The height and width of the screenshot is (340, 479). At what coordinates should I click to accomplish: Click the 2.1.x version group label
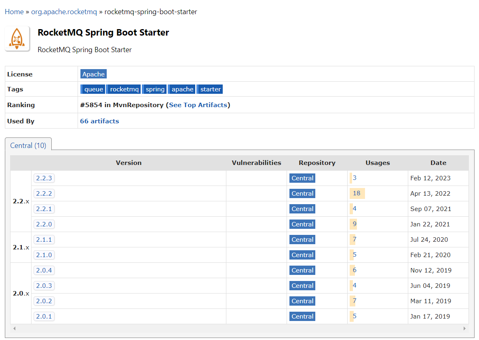(21, 247)
